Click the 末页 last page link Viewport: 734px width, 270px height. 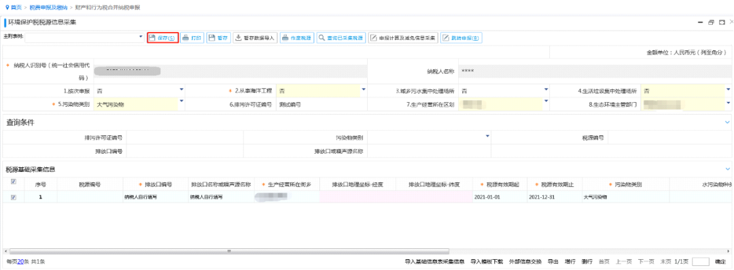click(665, 262)
